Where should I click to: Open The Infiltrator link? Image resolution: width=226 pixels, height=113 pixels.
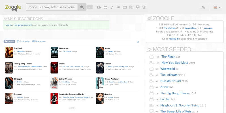point(169,75)
